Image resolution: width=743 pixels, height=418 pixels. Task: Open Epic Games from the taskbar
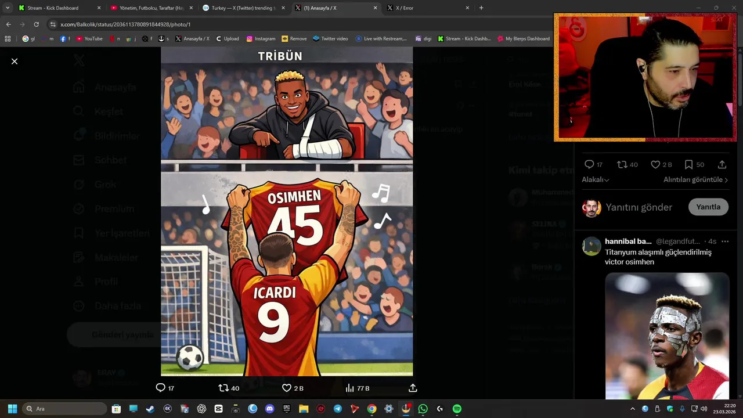pyautogui.click(x=287, y=409)
